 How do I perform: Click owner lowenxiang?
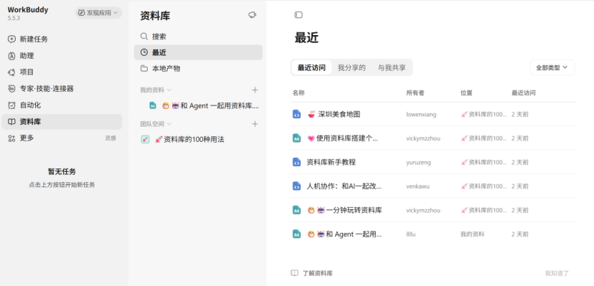coord(421,114)
